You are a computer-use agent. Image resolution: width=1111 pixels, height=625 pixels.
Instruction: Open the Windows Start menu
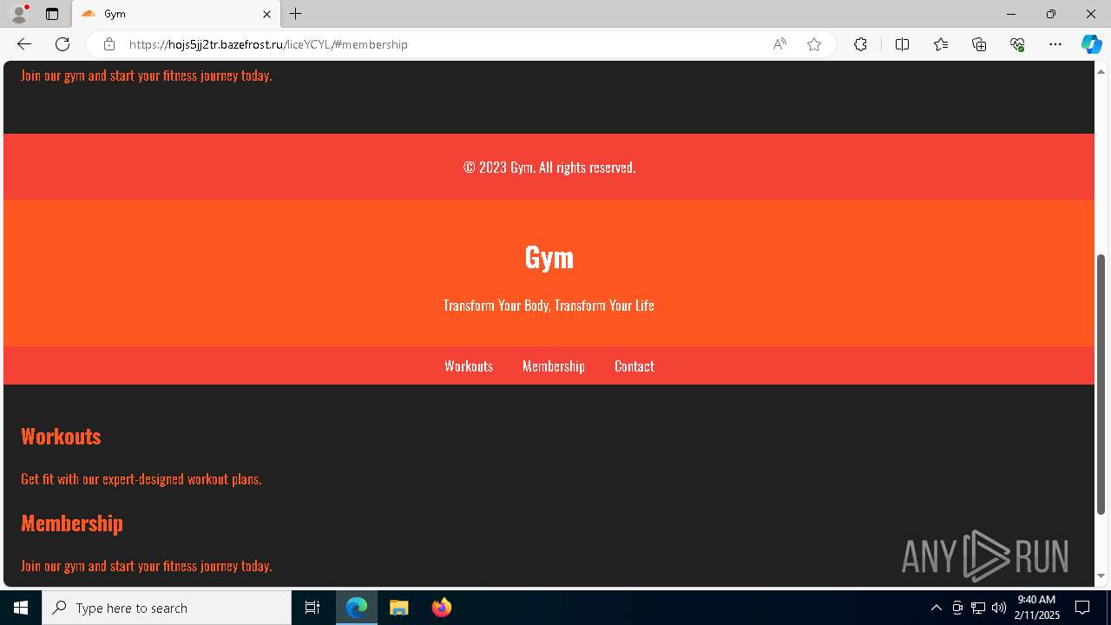point(21,608)
